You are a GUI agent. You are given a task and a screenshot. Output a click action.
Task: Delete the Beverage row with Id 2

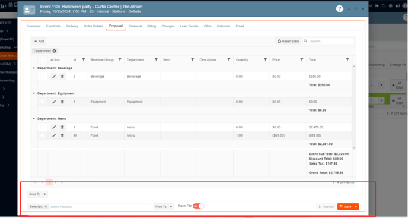[62, 77]
